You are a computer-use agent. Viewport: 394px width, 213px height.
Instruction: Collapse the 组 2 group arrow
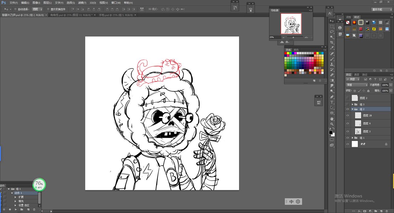click(x=352, y=109)
